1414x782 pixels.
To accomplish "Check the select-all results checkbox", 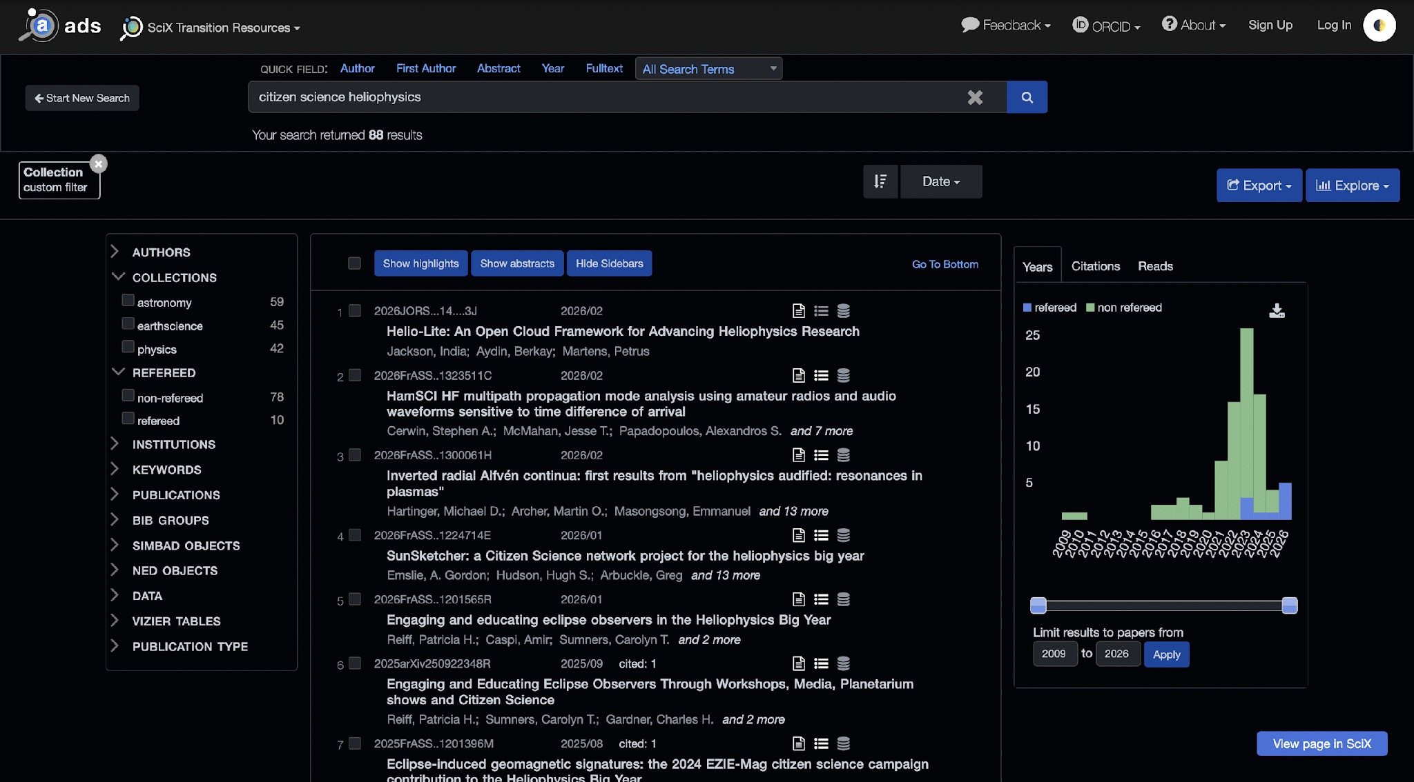I will pos(354,263).
